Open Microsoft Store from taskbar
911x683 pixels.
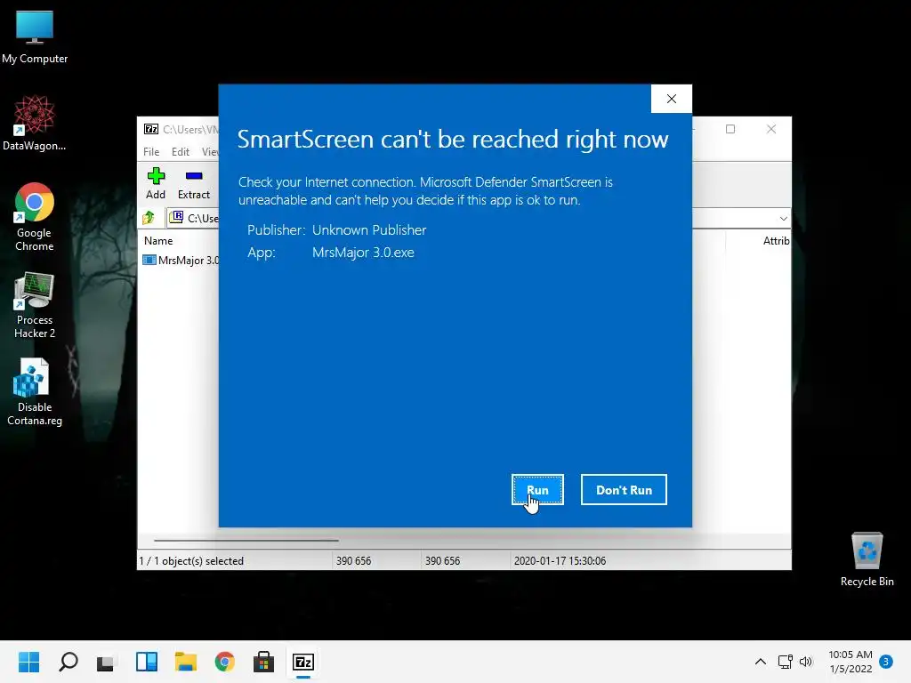(x=263, y=662)
